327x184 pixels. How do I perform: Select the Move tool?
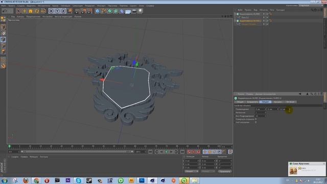pos(25,11)
